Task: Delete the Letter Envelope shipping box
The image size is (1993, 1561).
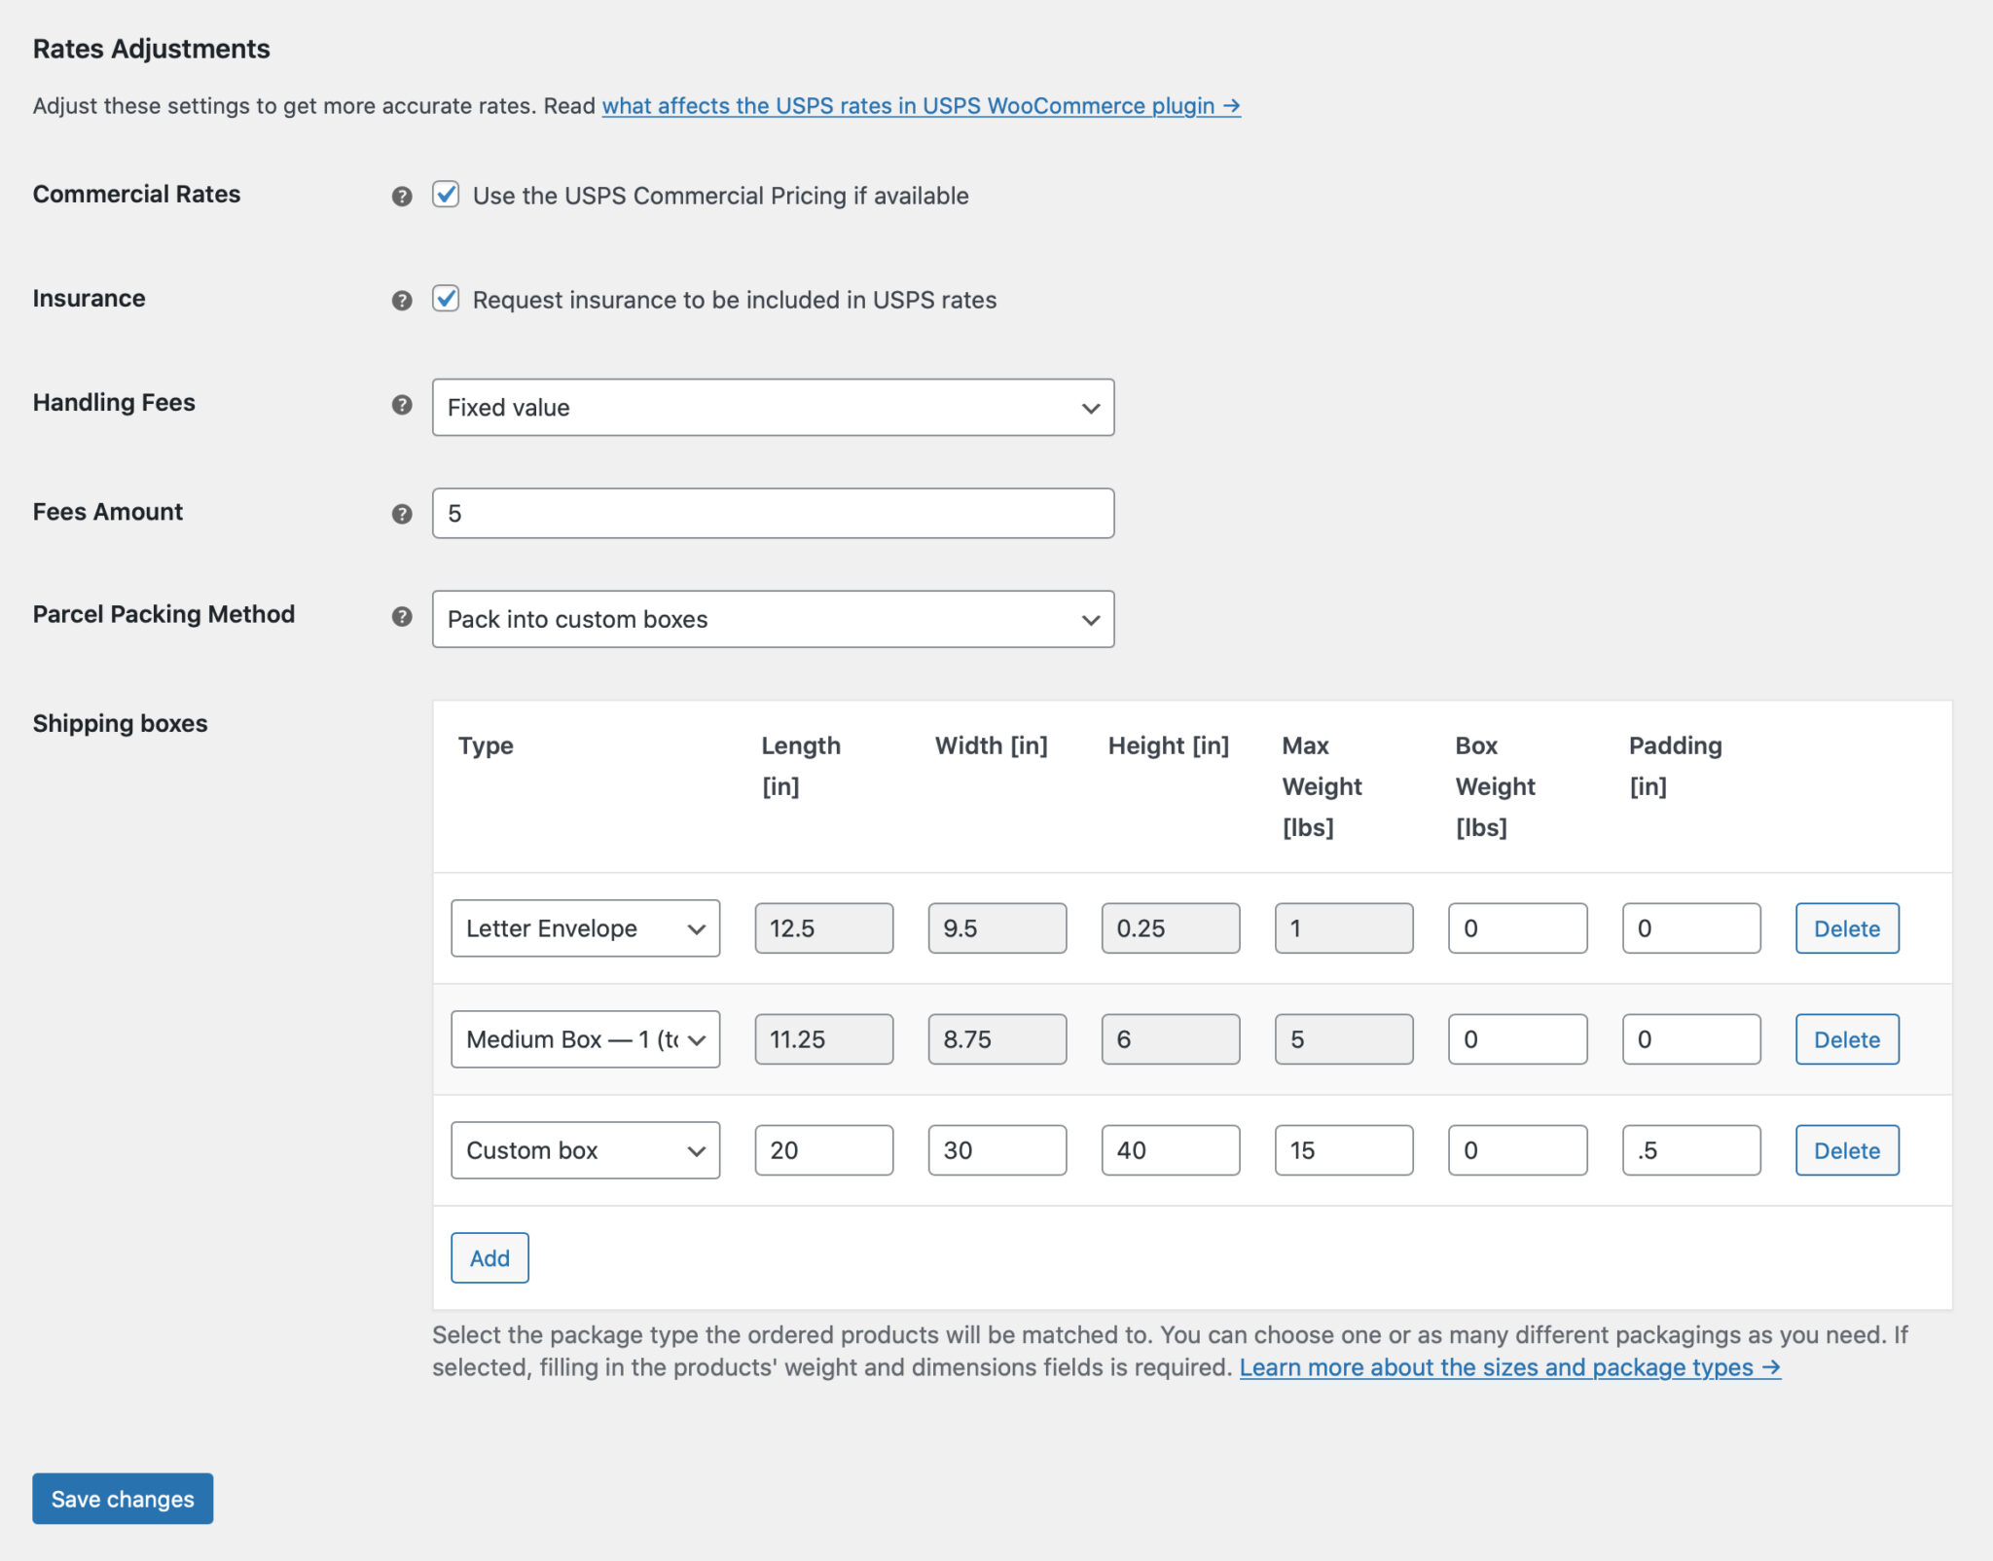Action: pos(1846,927)
